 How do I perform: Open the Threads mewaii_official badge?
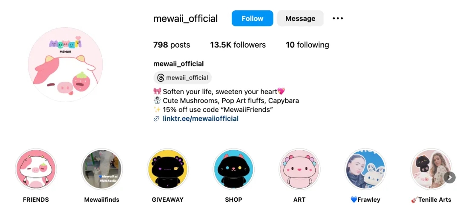pos(182,77)
